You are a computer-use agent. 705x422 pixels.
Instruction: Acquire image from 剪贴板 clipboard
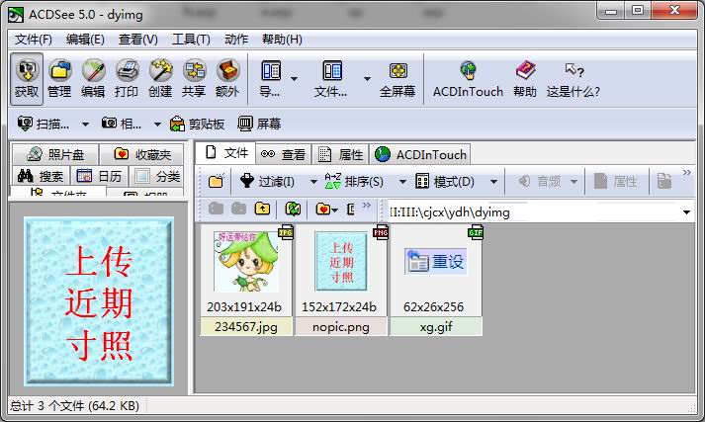pos(197,124)
